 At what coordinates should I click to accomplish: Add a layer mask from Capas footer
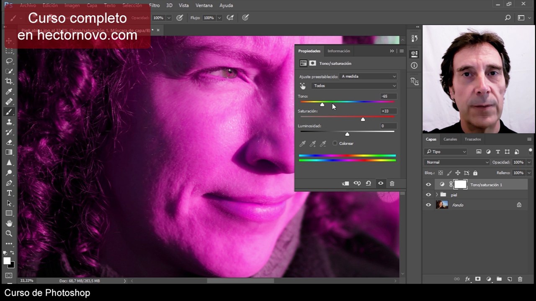(478, 279)
